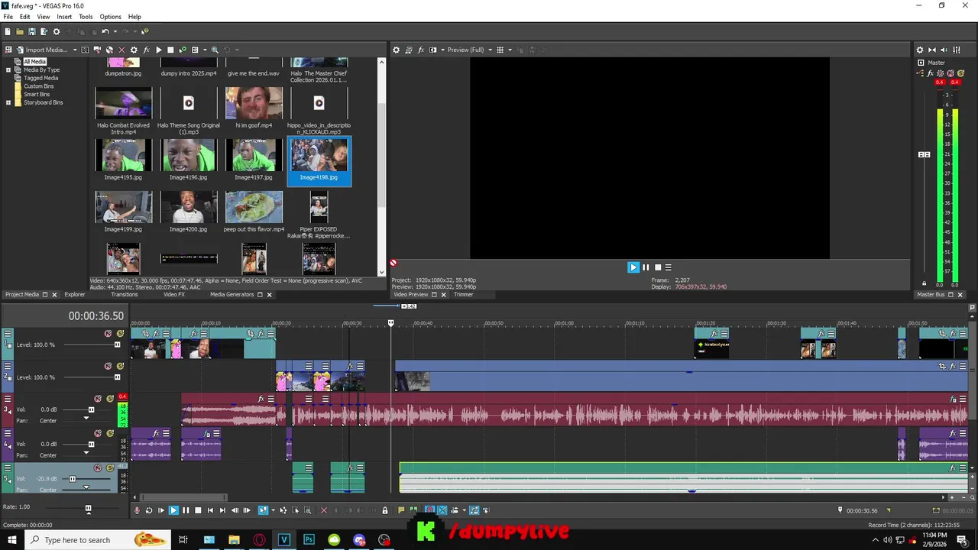This screenshot has height=550, width=978.
Task: Save the project with the floppy disk icon
Action: click(32, 31)
